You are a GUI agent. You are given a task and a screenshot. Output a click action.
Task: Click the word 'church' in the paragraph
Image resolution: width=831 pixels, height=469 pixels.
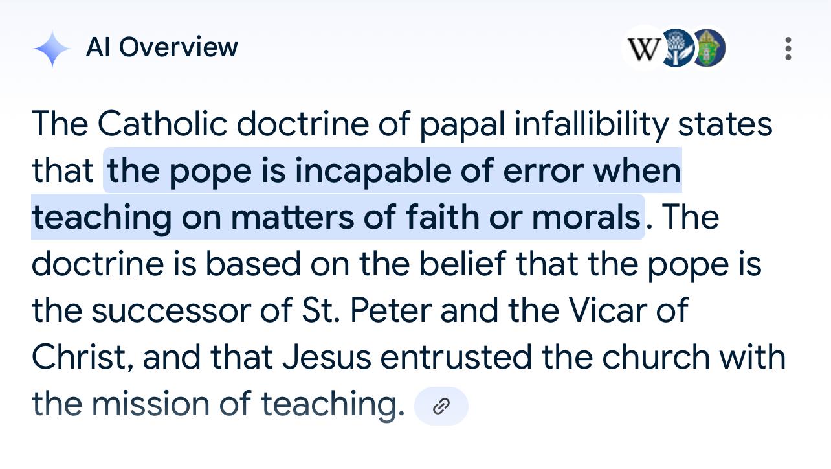[x=647, y=357]
